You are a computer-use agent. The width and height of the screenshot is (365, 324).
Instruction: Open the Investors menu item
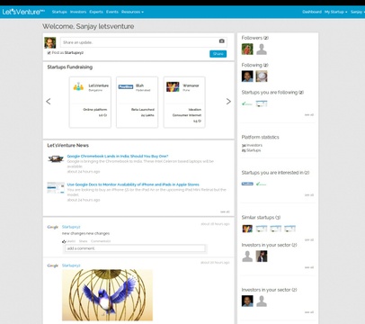click(78, 12)
